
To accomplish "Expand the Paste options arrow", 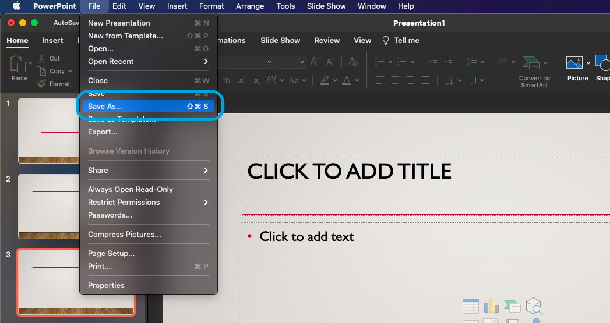I will pyautogui.click(x=30, y=63).
